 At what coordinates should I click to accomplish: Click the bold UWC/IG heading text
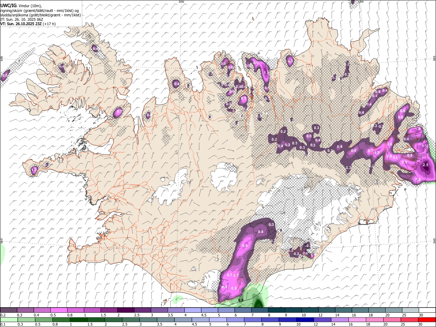click(x=8, y=5)
